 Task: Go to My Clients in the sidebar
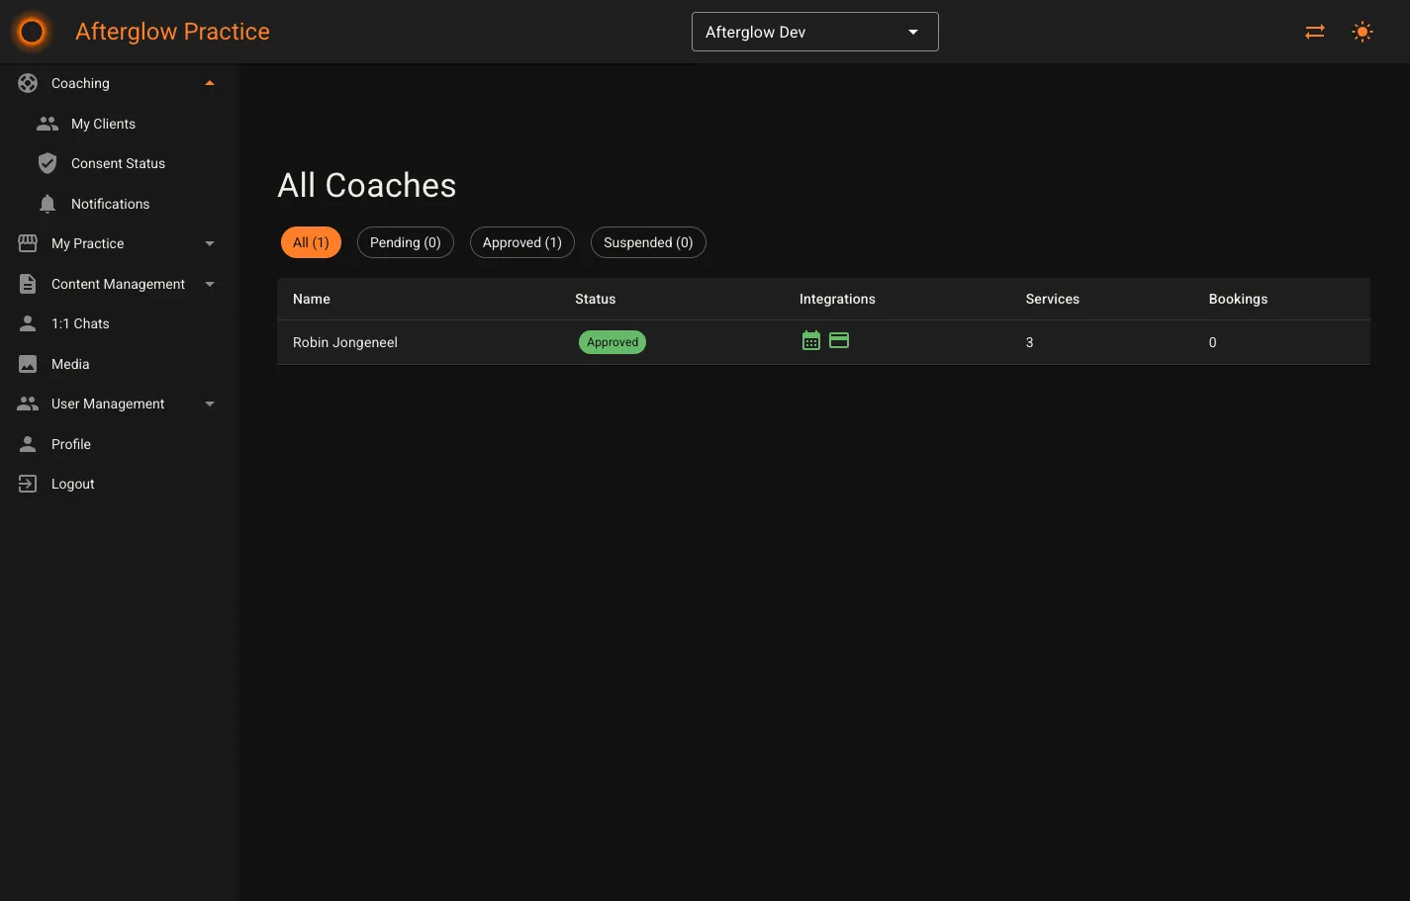click(103, 124)
